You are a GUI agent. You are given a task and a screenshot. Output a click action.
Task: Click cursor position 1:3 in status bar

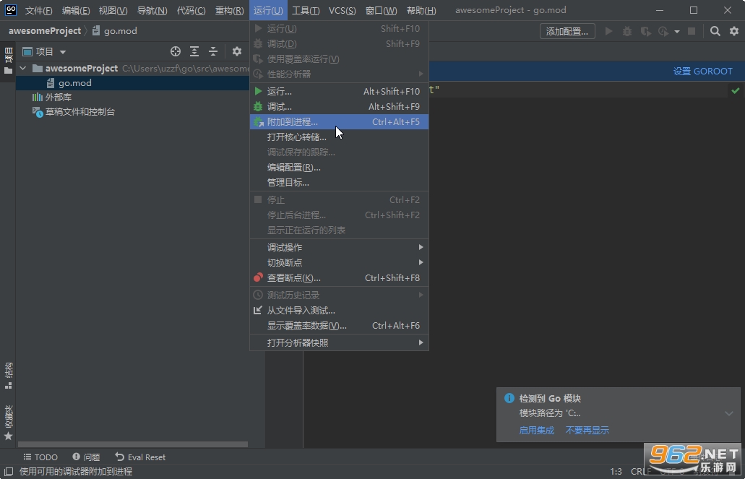(x=616, y=471)
